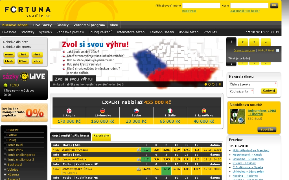The width and height of the screenshot is (289, 180).
Task: Click the Sázky LIVE clock logo
Action: 24,76
